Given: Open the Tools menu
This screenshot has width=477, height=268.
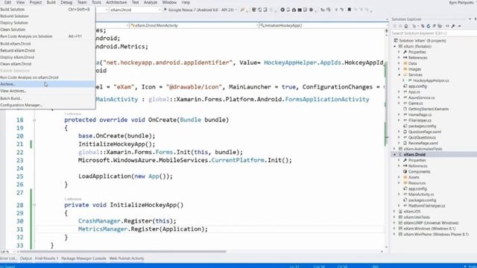Looking at the screenshot, I should [96, 2].
